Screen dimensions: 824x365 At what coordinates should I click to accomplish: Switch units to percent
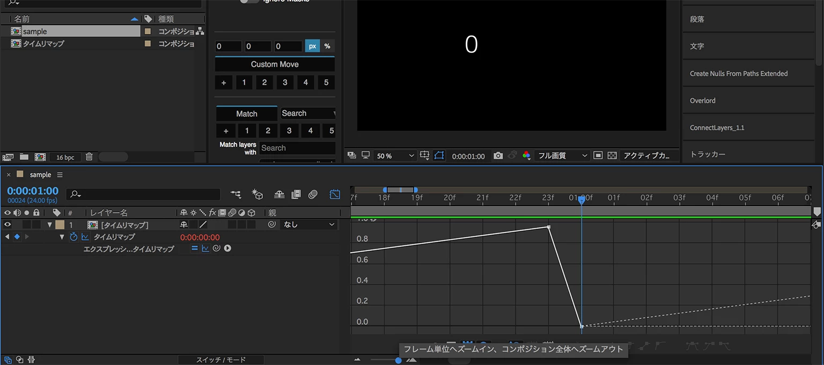click(327, 46)
